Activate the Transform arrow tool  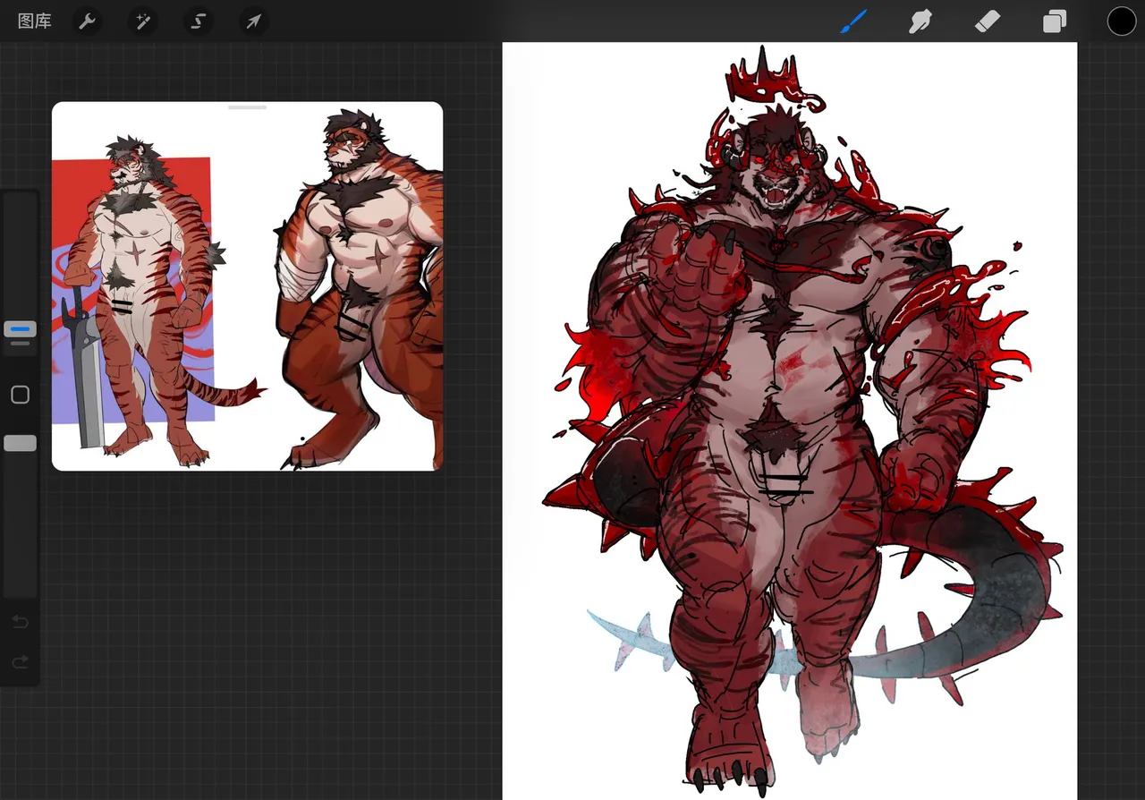point(254,21)
